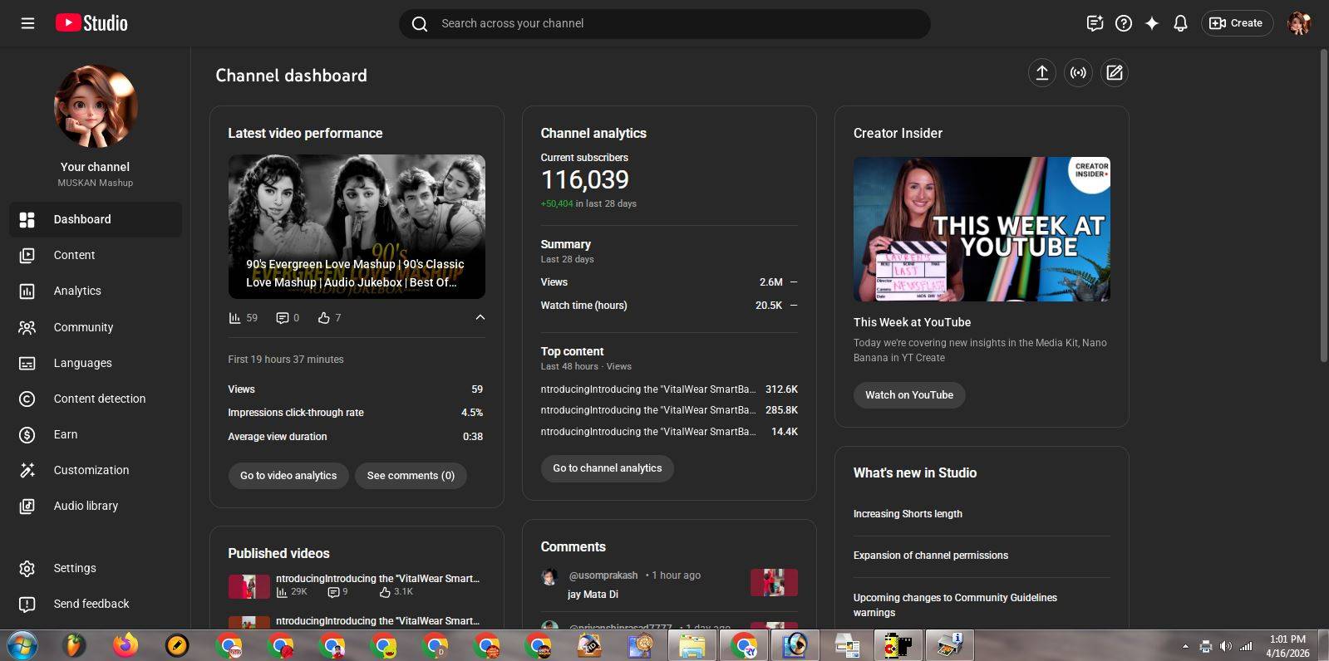
Task: Open the feedback icon beside help
Action: (1095, 23)
